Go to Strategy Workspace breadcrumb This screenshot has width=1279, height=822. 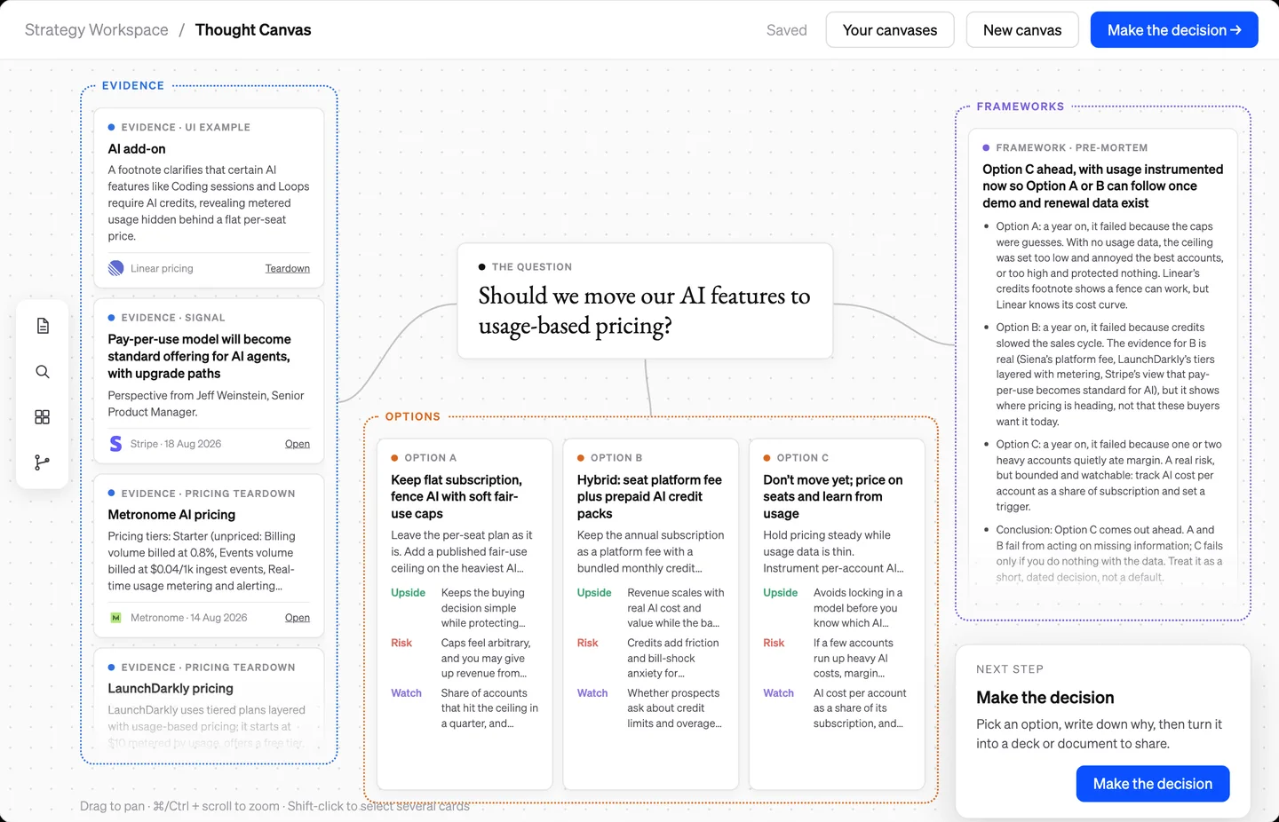point(97,30)
